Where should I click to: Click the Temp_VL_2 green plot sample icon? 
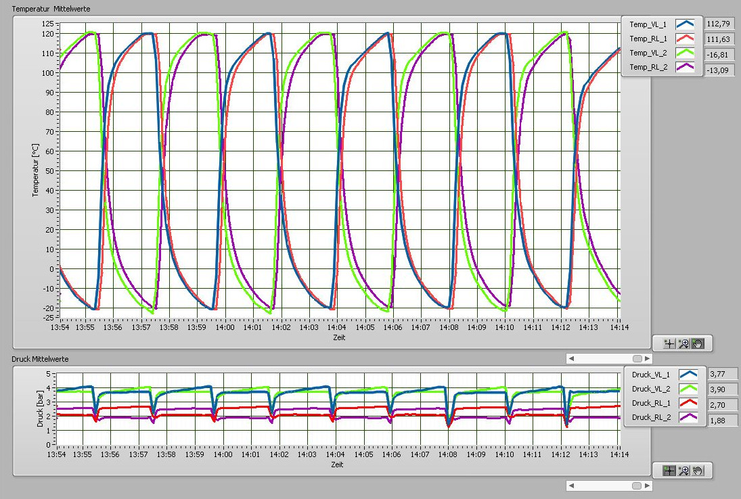point(686,53)
